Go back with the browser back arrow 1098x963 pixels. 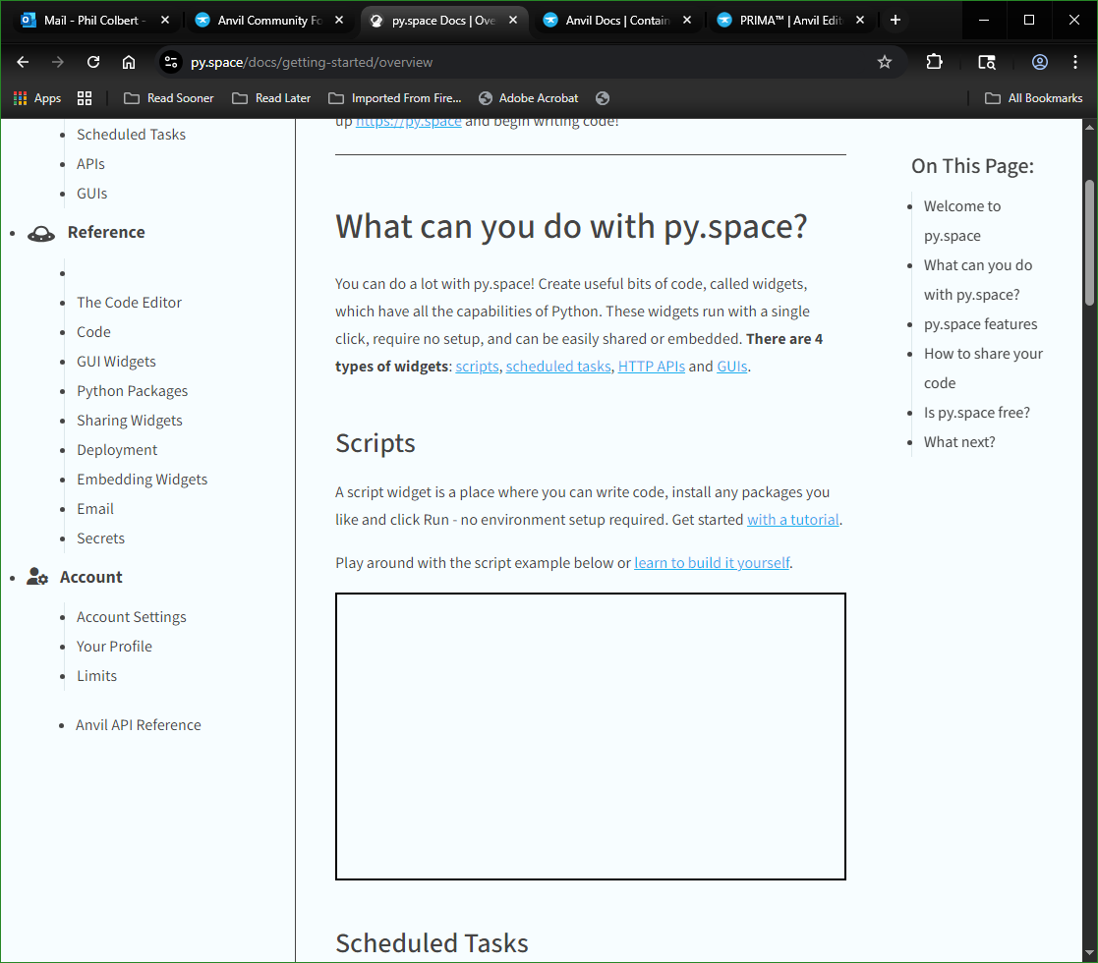pos(23,62)
